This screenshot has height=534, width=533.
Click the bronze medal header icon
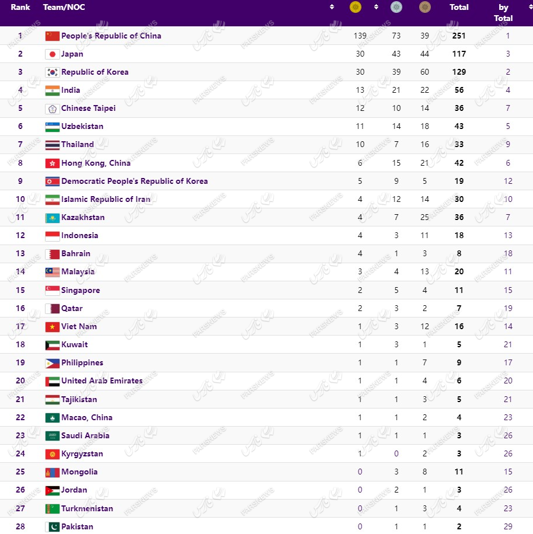(x=424, y=7)
